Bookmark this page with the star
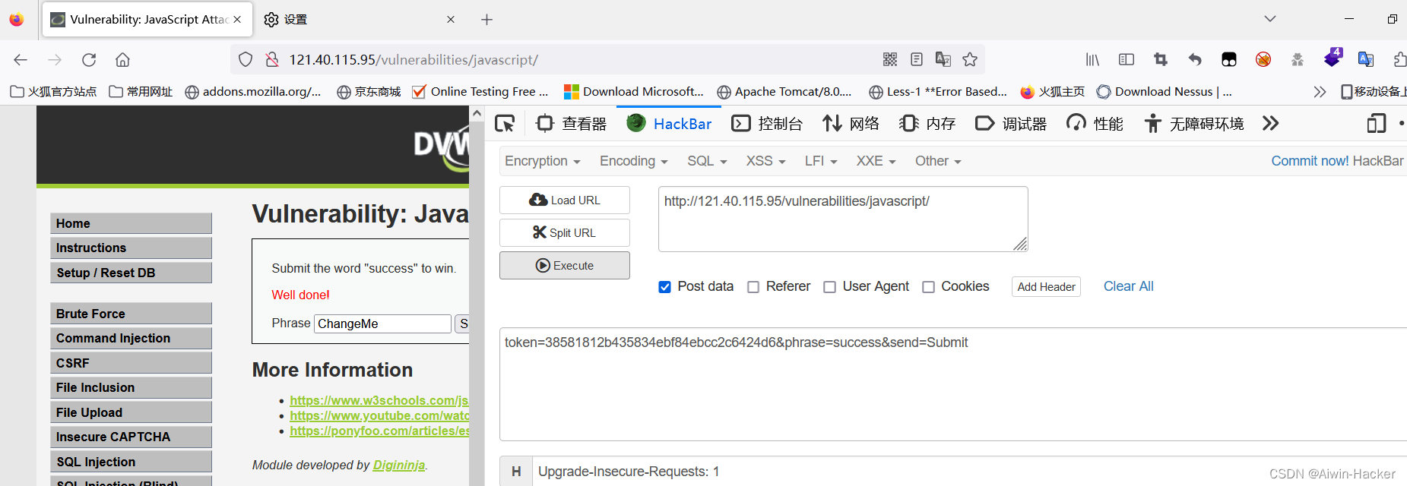Image resolution: width=1407 pixels, height=486 pixels. click(970, 59)
